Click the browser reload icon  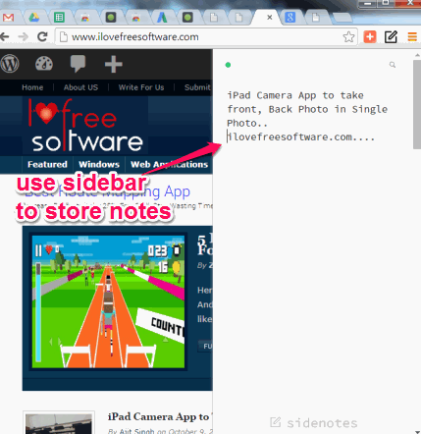(x=42, y=36)
